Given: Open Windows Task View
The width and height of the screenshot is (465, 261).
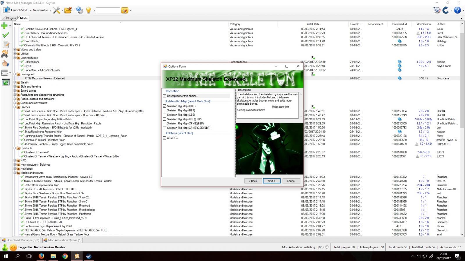Looking at the screenshot, I should pyautogui.click(x=29, y=256).
